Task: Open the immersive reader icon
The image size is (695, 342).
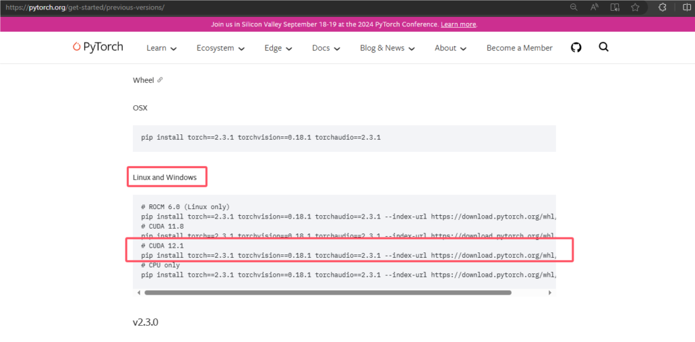Action: pyautogui.click(x=615, y=7)
